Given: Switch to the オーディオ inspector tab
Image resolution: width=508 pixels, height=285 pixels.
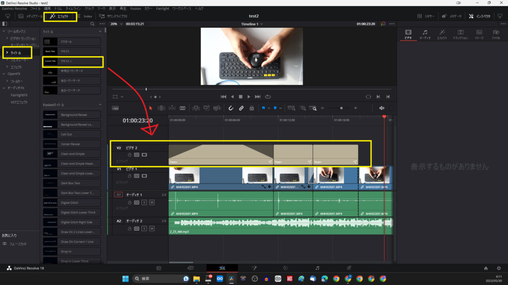Looking at the screenshot, I should 425,34.
